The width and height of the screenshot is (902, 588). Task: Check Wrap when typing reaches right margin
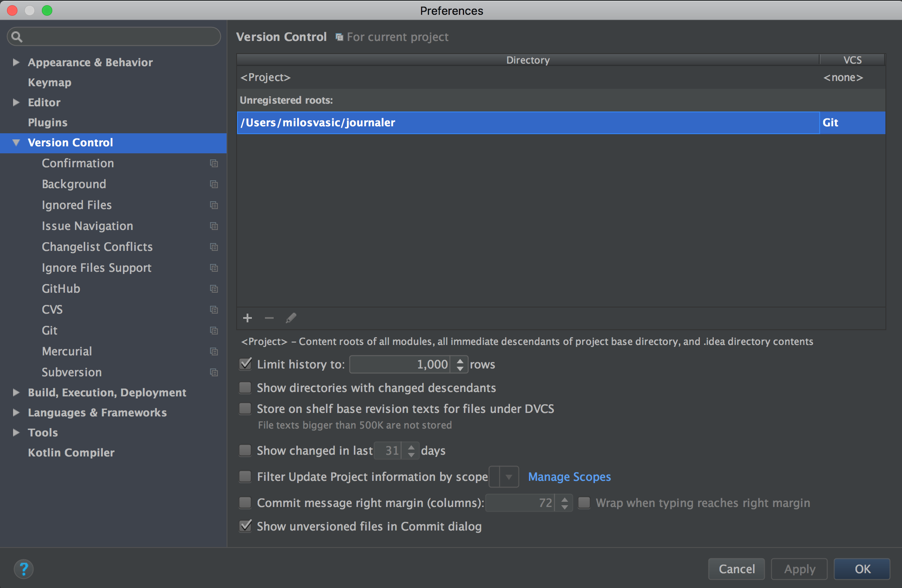pyautogui.click(x=584, y=503)
